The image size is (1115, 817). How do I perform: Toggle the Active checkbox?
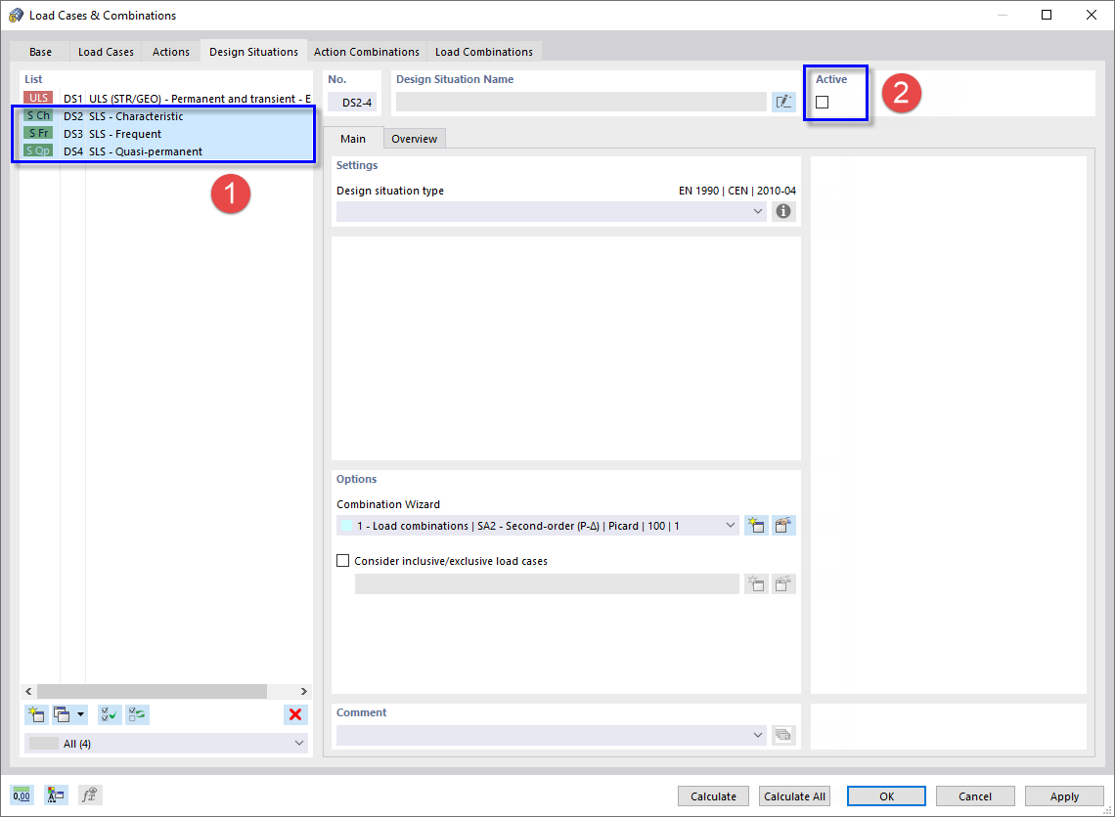click(x=822, y=103)
